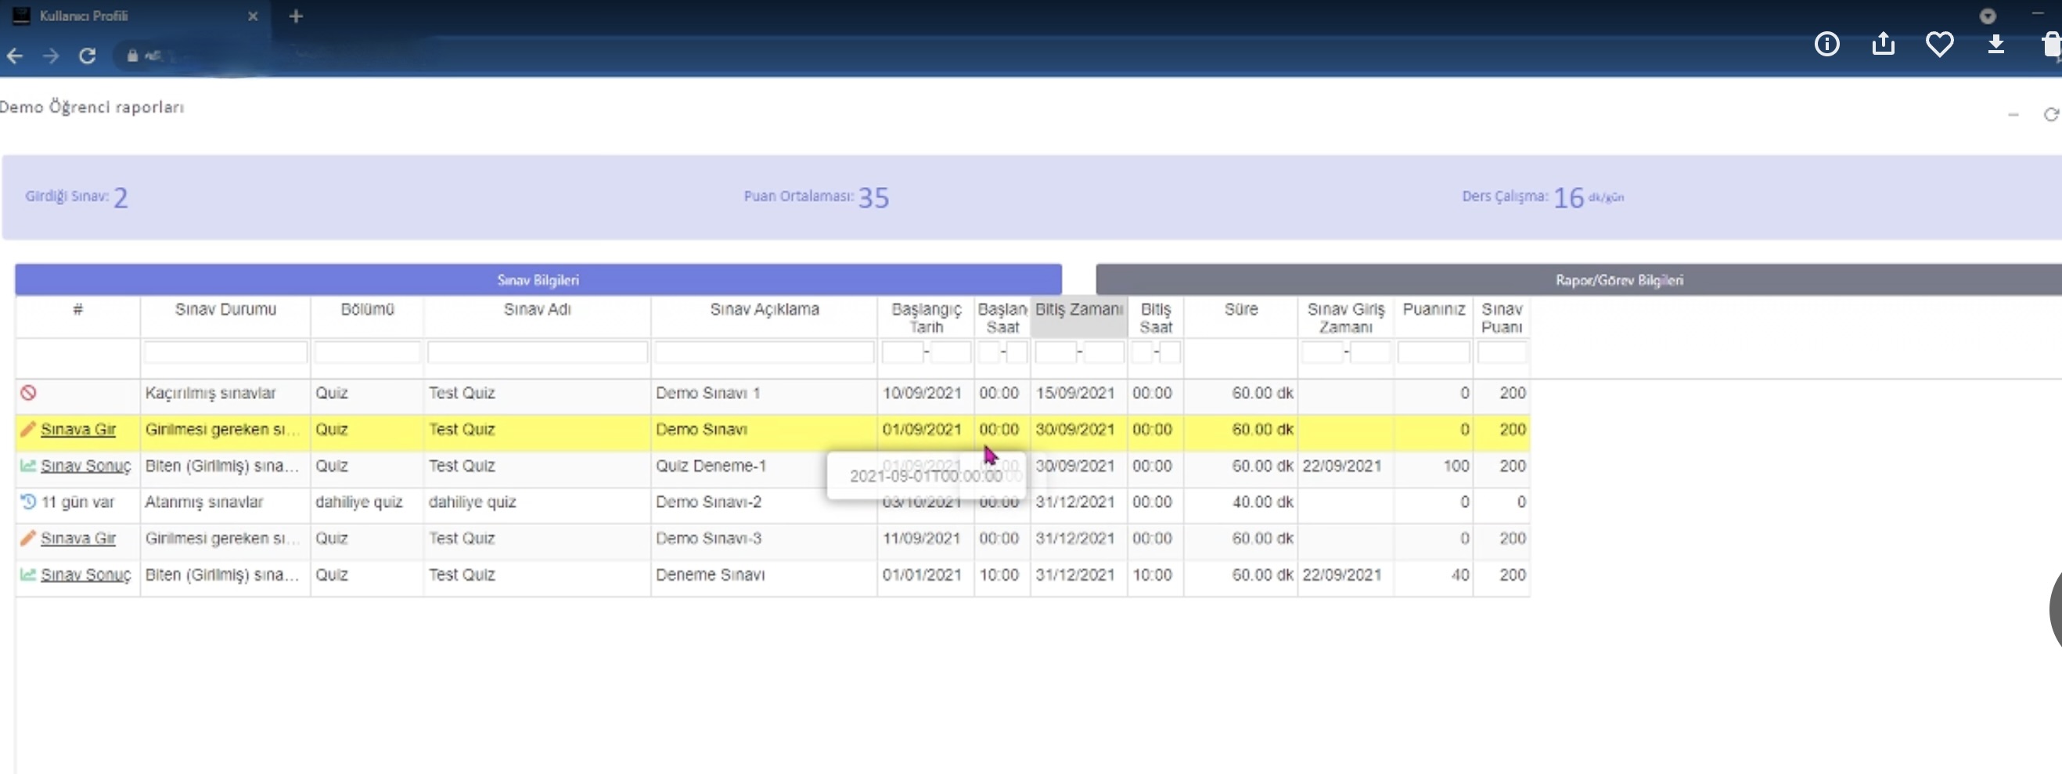Open Sınava Gir link for Demo Sınavı-3
2062x774 pixels.
(x=78, y=538)
